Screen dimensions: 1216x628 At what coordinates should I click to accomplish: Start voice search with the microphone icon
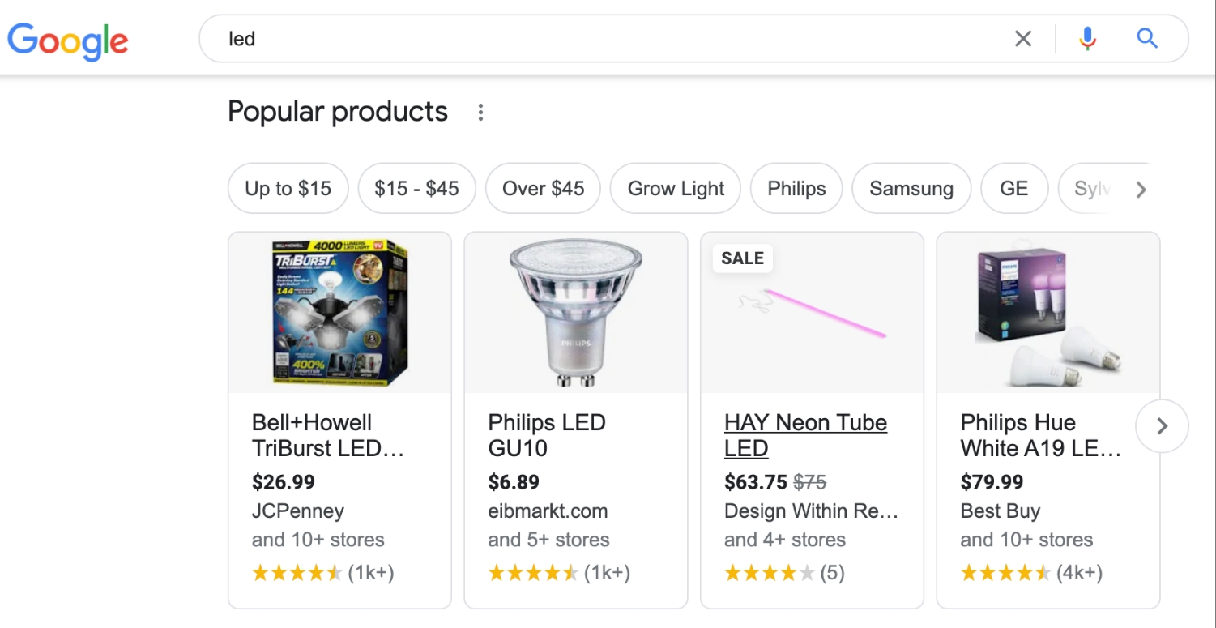pos(1087,38)
